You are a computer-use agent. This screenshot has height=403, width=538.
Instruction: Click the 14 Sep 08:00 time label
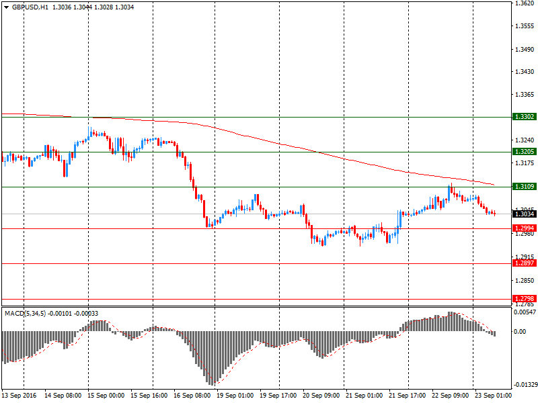(x=63, y=396)
